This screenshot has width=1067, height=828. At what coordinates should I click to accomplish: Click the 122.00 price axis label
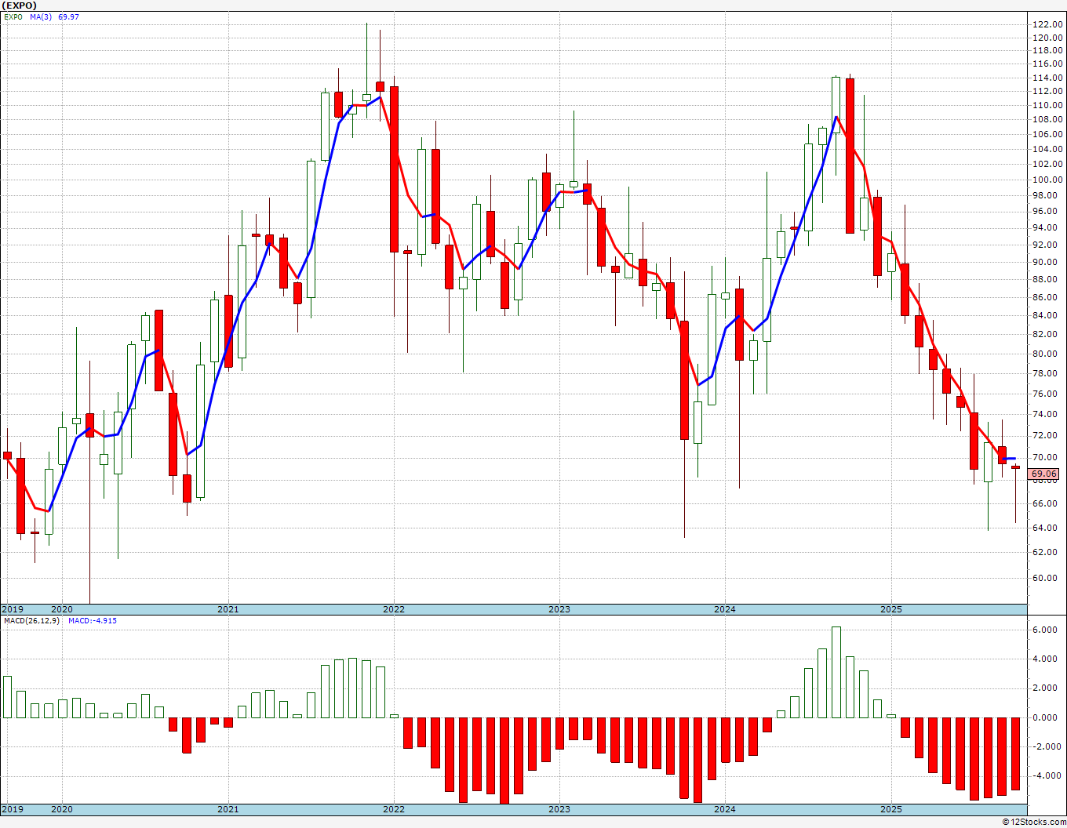pyautogui.click(x=1047, y=25)
